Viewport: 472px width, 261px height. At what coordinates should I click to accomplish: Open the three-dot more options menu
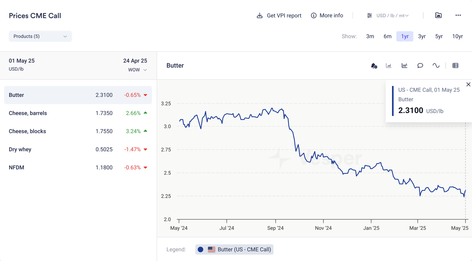(458, 15)
